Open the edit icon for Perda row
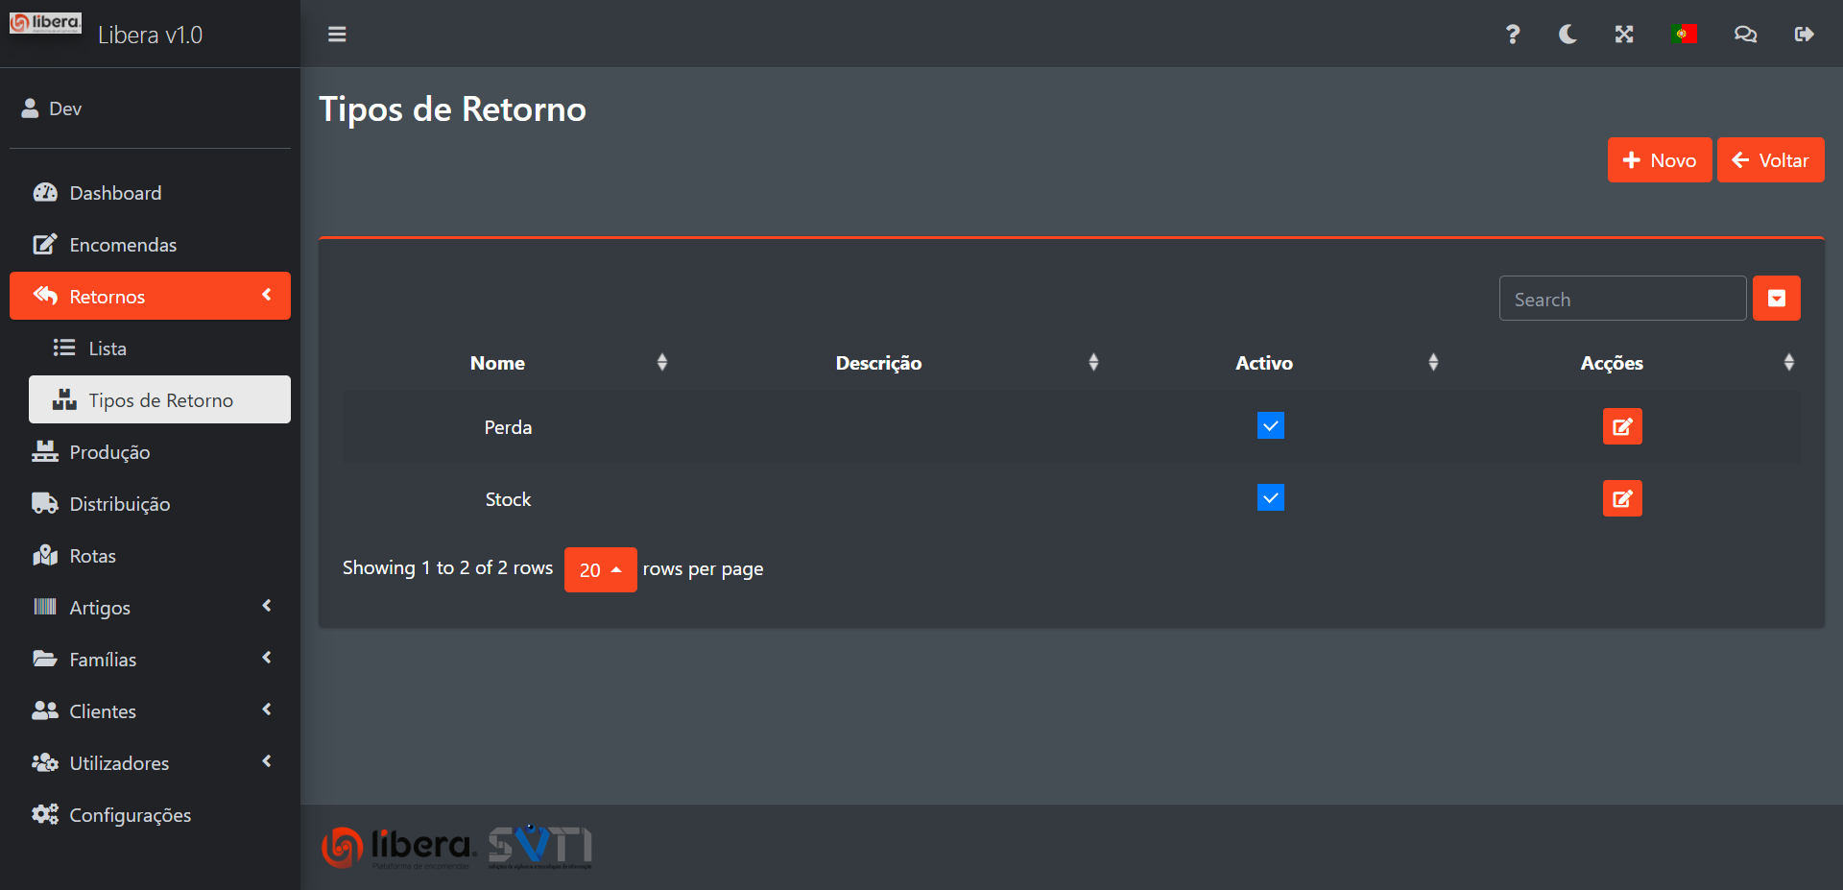The width and height of the screenshot is (1843, 890). pos(1622,426)
